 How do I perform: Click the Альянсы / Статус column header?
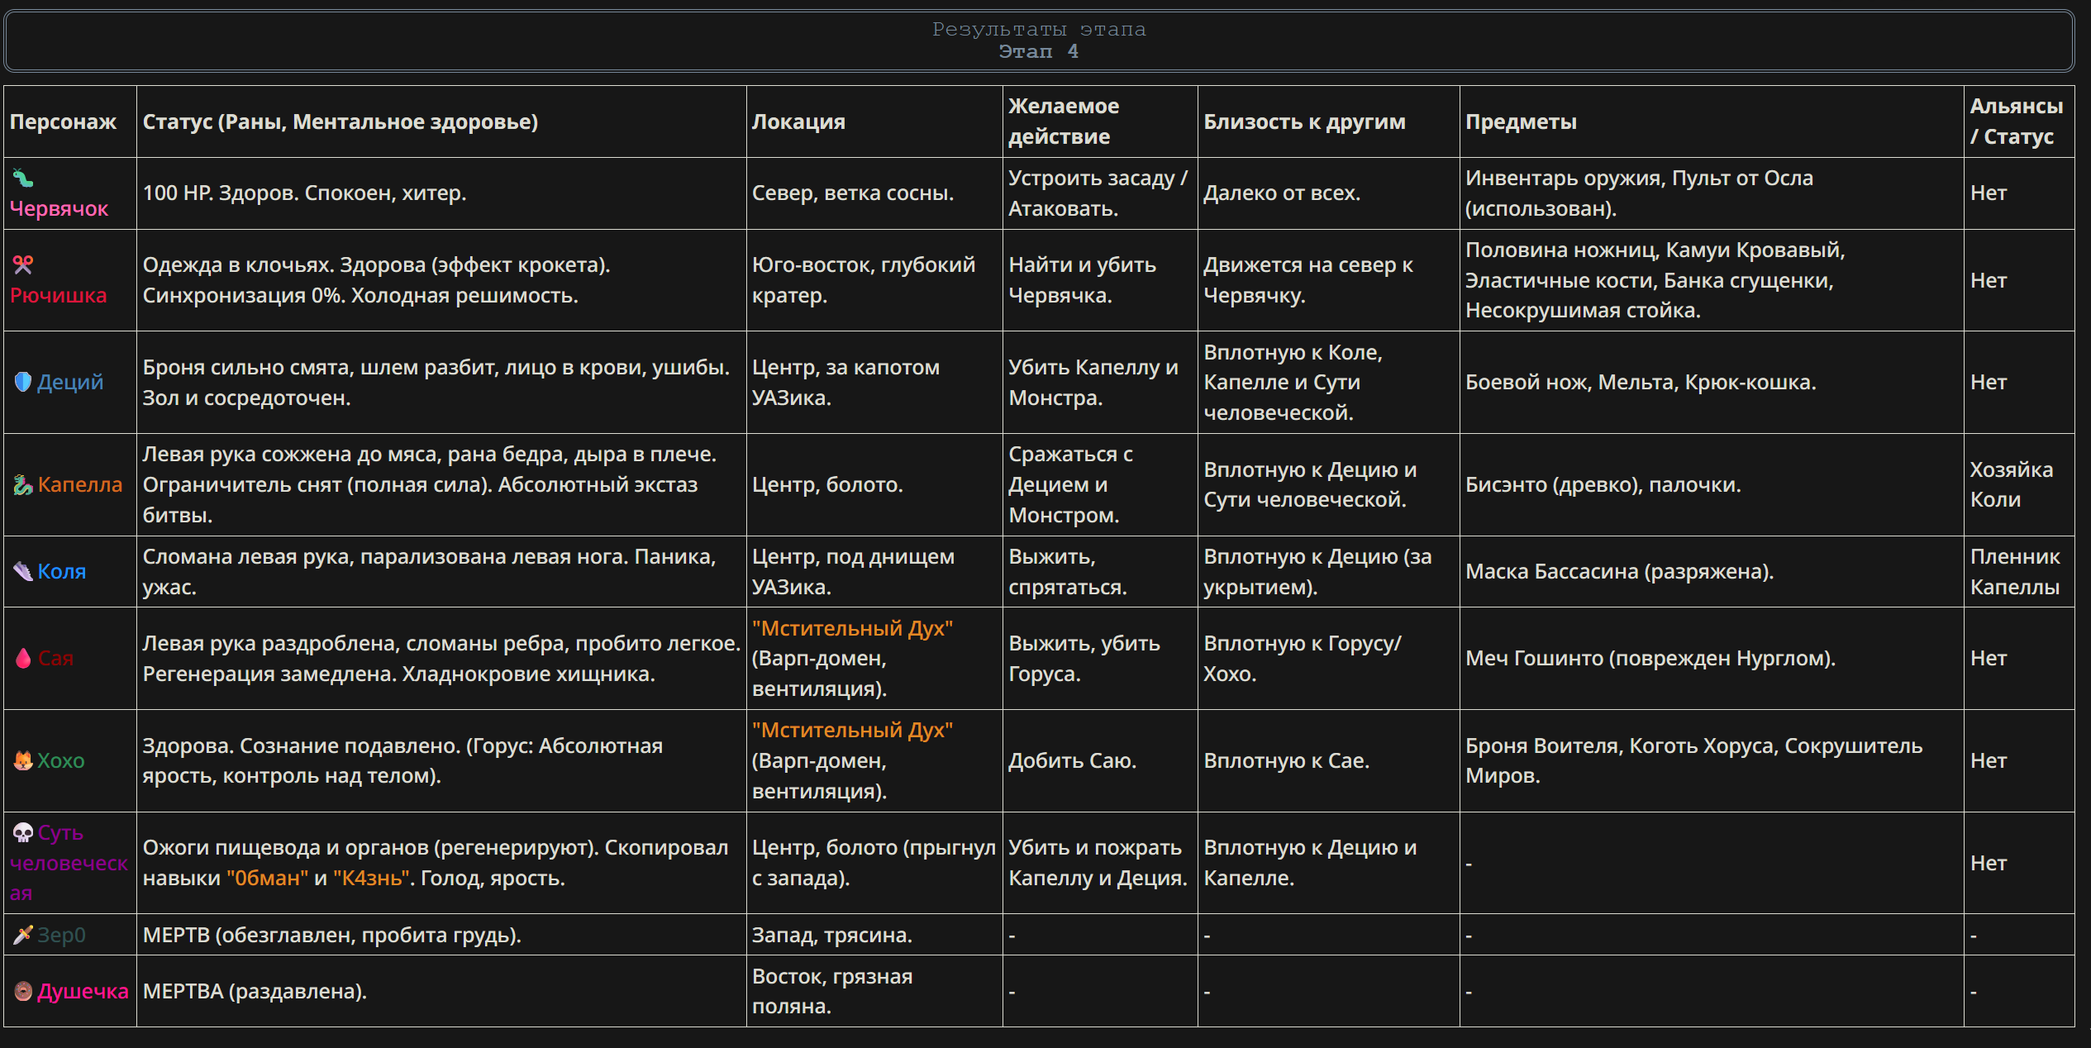2016,121
